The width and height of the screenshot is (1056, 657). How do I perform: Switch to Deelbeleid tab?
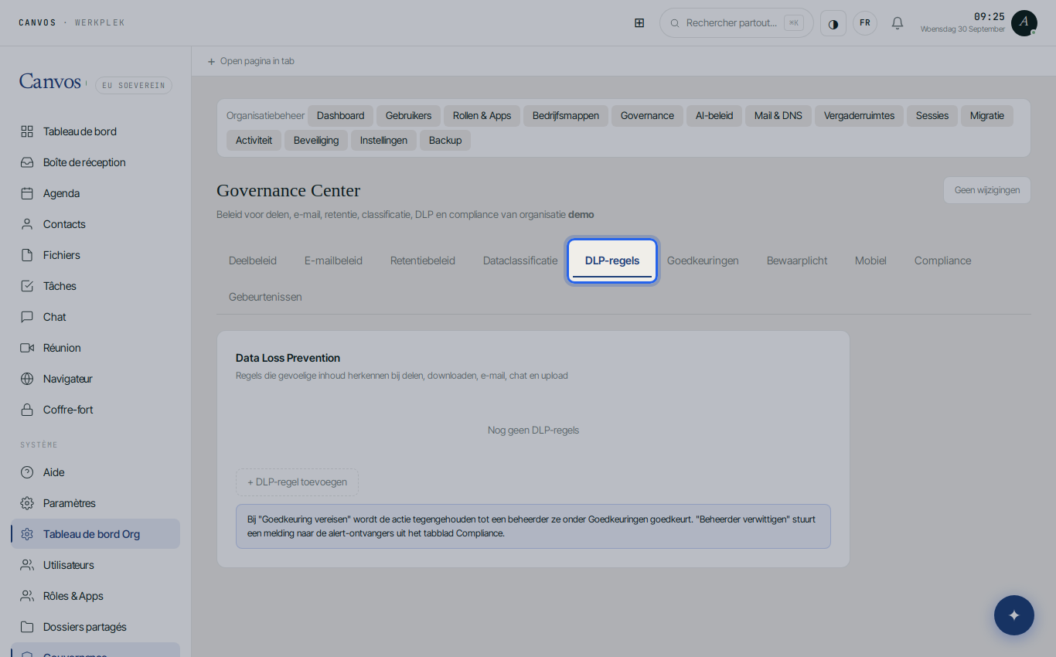coord(253,260)
